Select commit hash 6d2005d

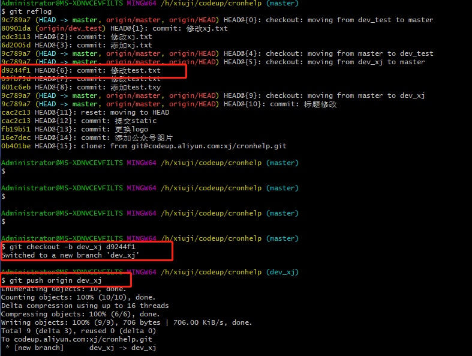click(16, 45)
